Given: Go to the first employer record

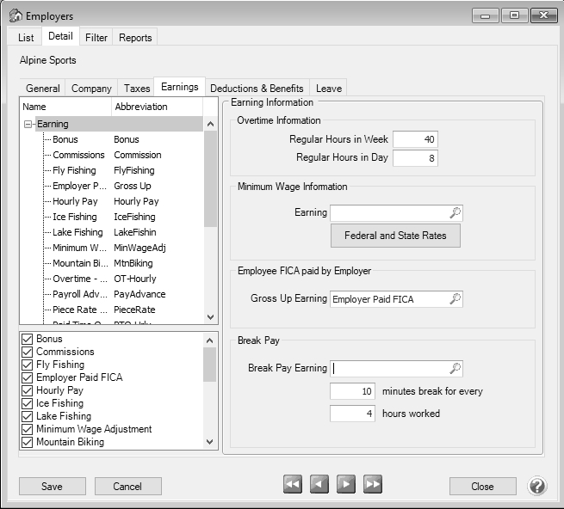Looking at the screenshot, I should coord(293,485).
